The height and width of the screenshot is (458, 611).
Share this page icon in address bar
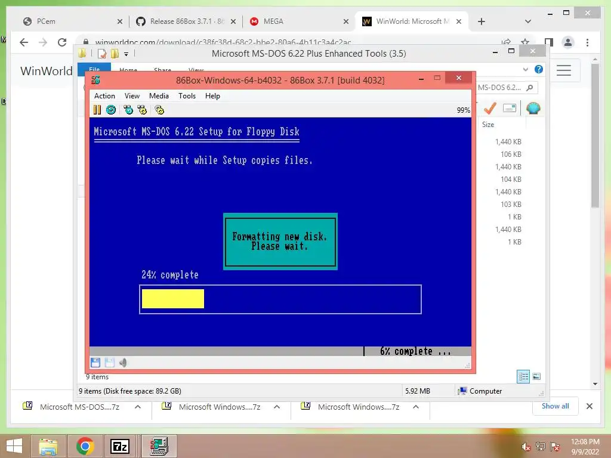click(506, 42)
